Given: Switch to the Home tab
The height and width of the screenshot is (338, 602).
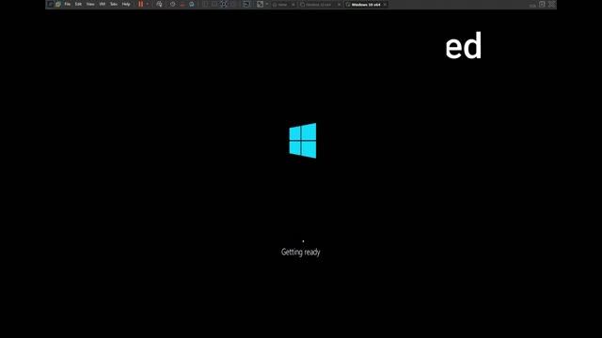Looking at the screenshot, I should pyautogui.click(x=282, y=5).
